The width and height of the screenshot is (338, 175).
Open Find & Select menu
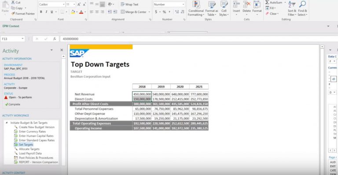coord(302,9)
